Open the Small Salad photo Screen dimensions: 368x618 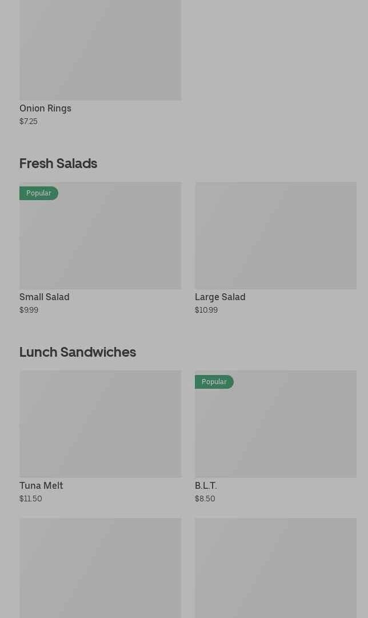(x=101, y=236)
